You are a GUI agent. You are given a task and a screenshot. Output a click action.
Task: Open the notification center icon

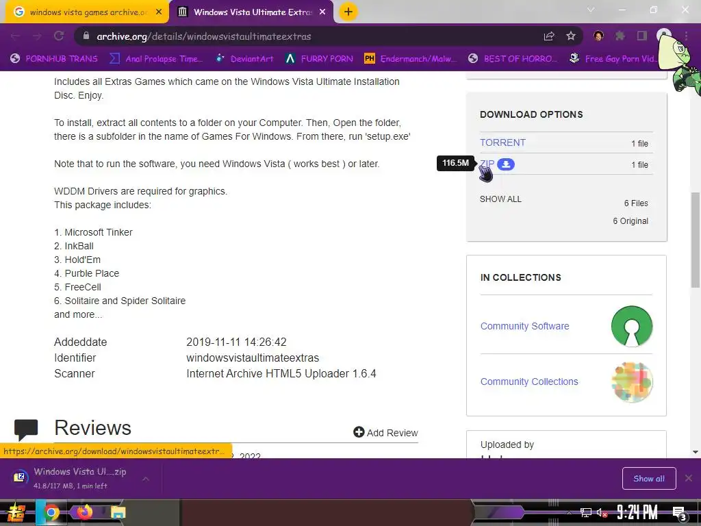tap(680, 514)
